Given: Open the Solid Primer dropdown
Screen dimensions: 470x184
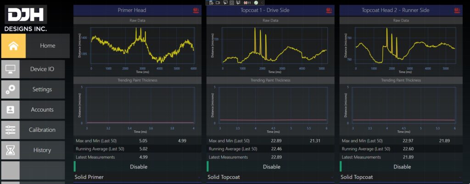Looking at the screenshot, I should [137, 177].
